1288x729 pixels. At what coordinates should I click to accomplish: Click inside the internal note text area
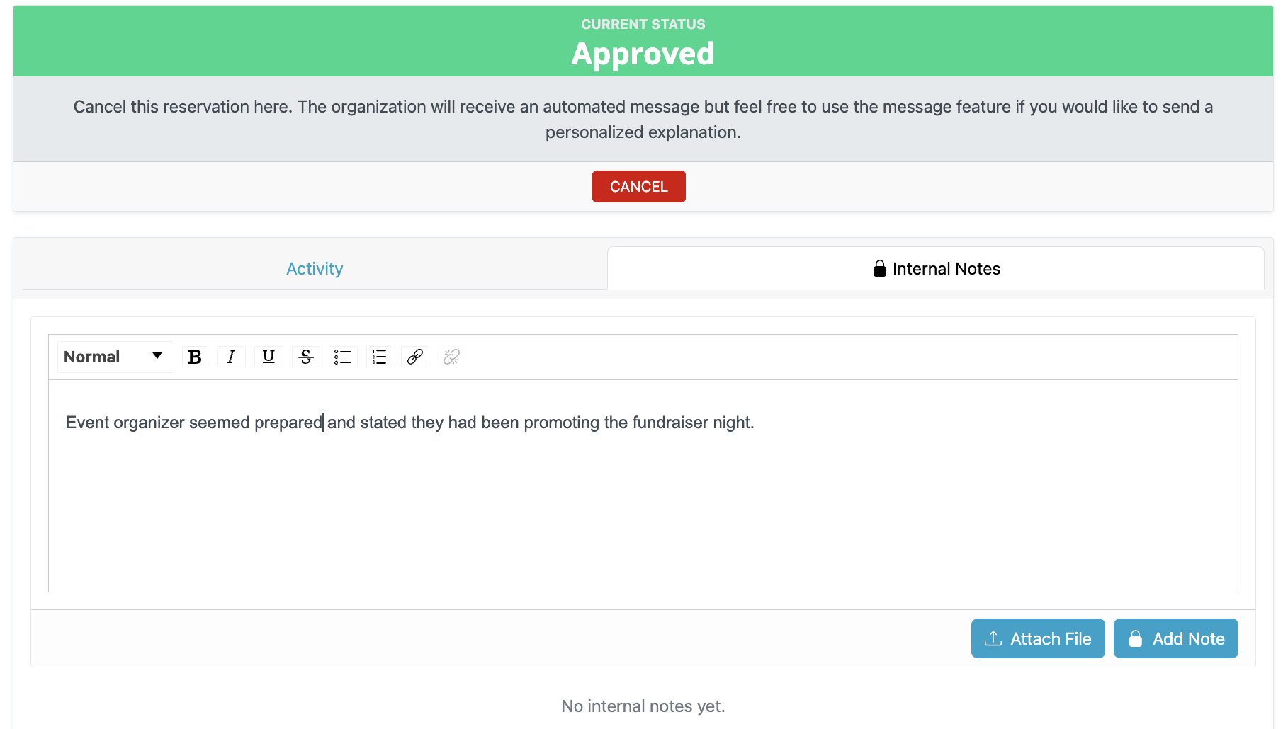tap(643, 486)
